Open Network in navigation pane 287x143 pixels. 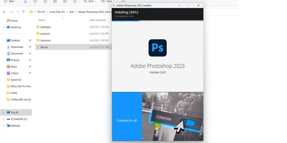pos(15,126)
